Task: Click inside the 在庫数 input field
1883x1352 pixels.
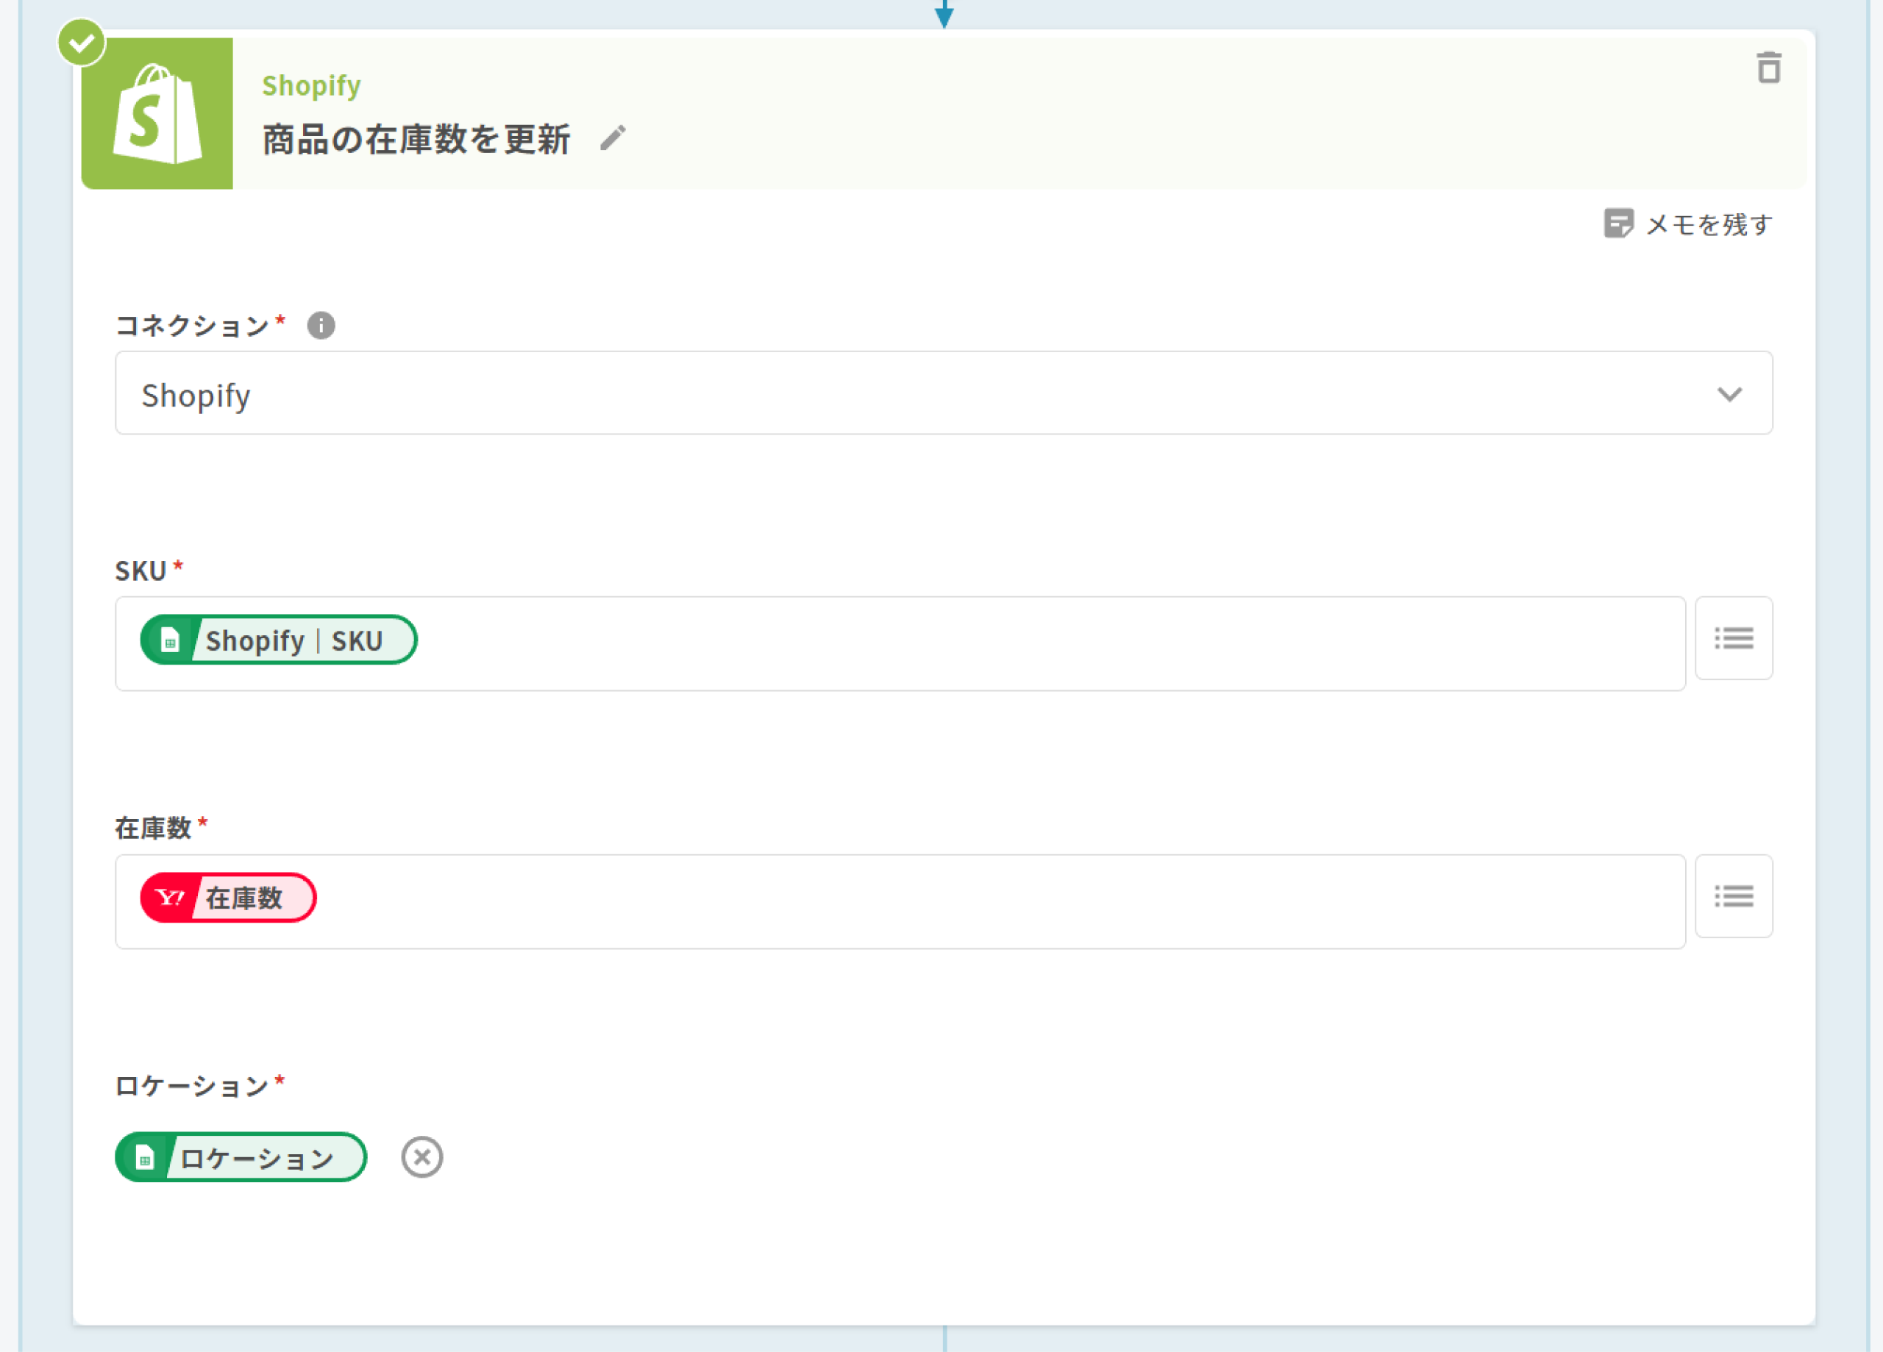Action: 996,901
